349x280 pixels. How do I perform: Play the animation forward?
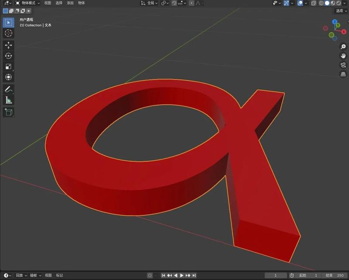tap(181, 275)
